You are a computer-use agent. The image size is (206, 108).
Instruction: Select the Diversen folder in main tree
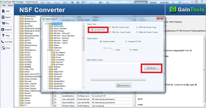pos(27,103)
